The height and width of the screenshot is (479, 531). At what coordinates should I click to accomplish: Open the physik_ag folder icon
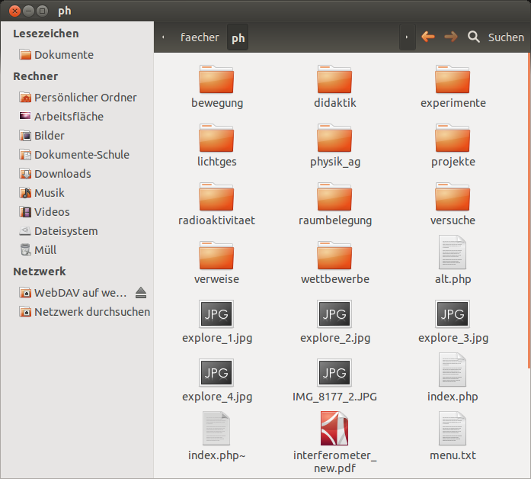coord(334,139)
